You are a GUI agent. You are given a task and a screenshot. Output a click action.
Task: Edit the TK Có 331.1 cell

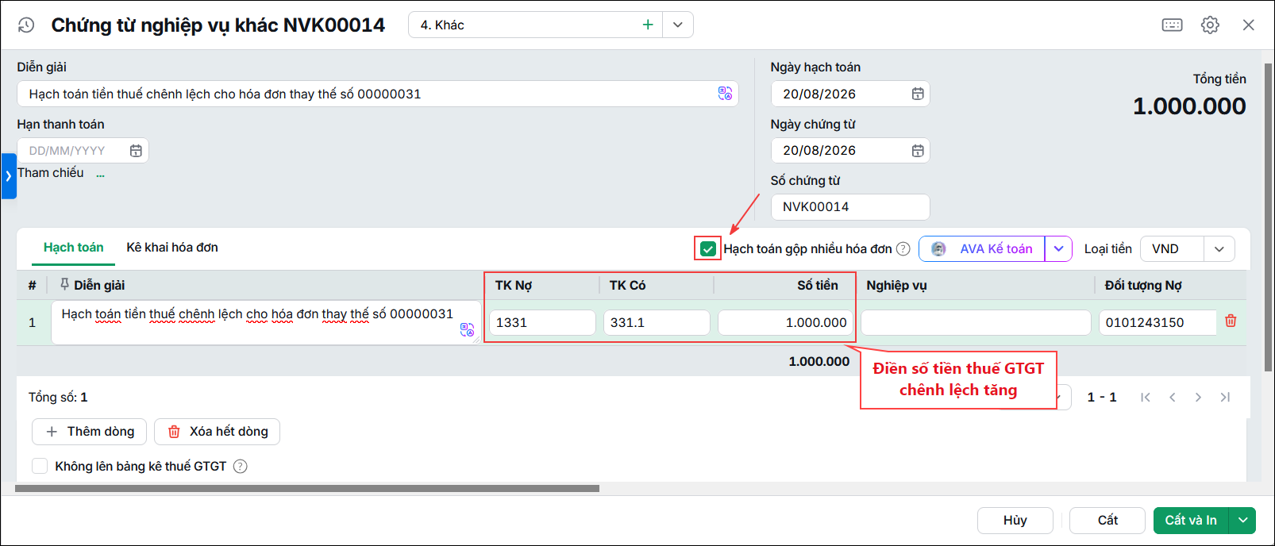click(x=657, y=323)
